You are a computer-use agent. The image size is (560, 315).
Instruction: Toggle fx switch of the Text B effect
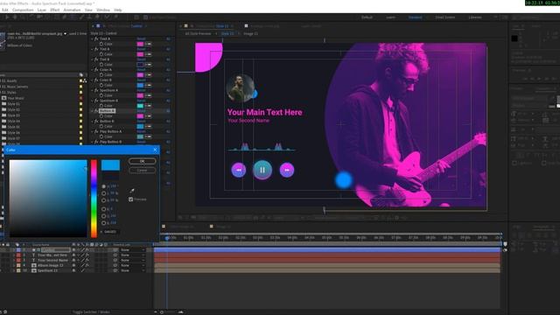[x=96, y=59]
